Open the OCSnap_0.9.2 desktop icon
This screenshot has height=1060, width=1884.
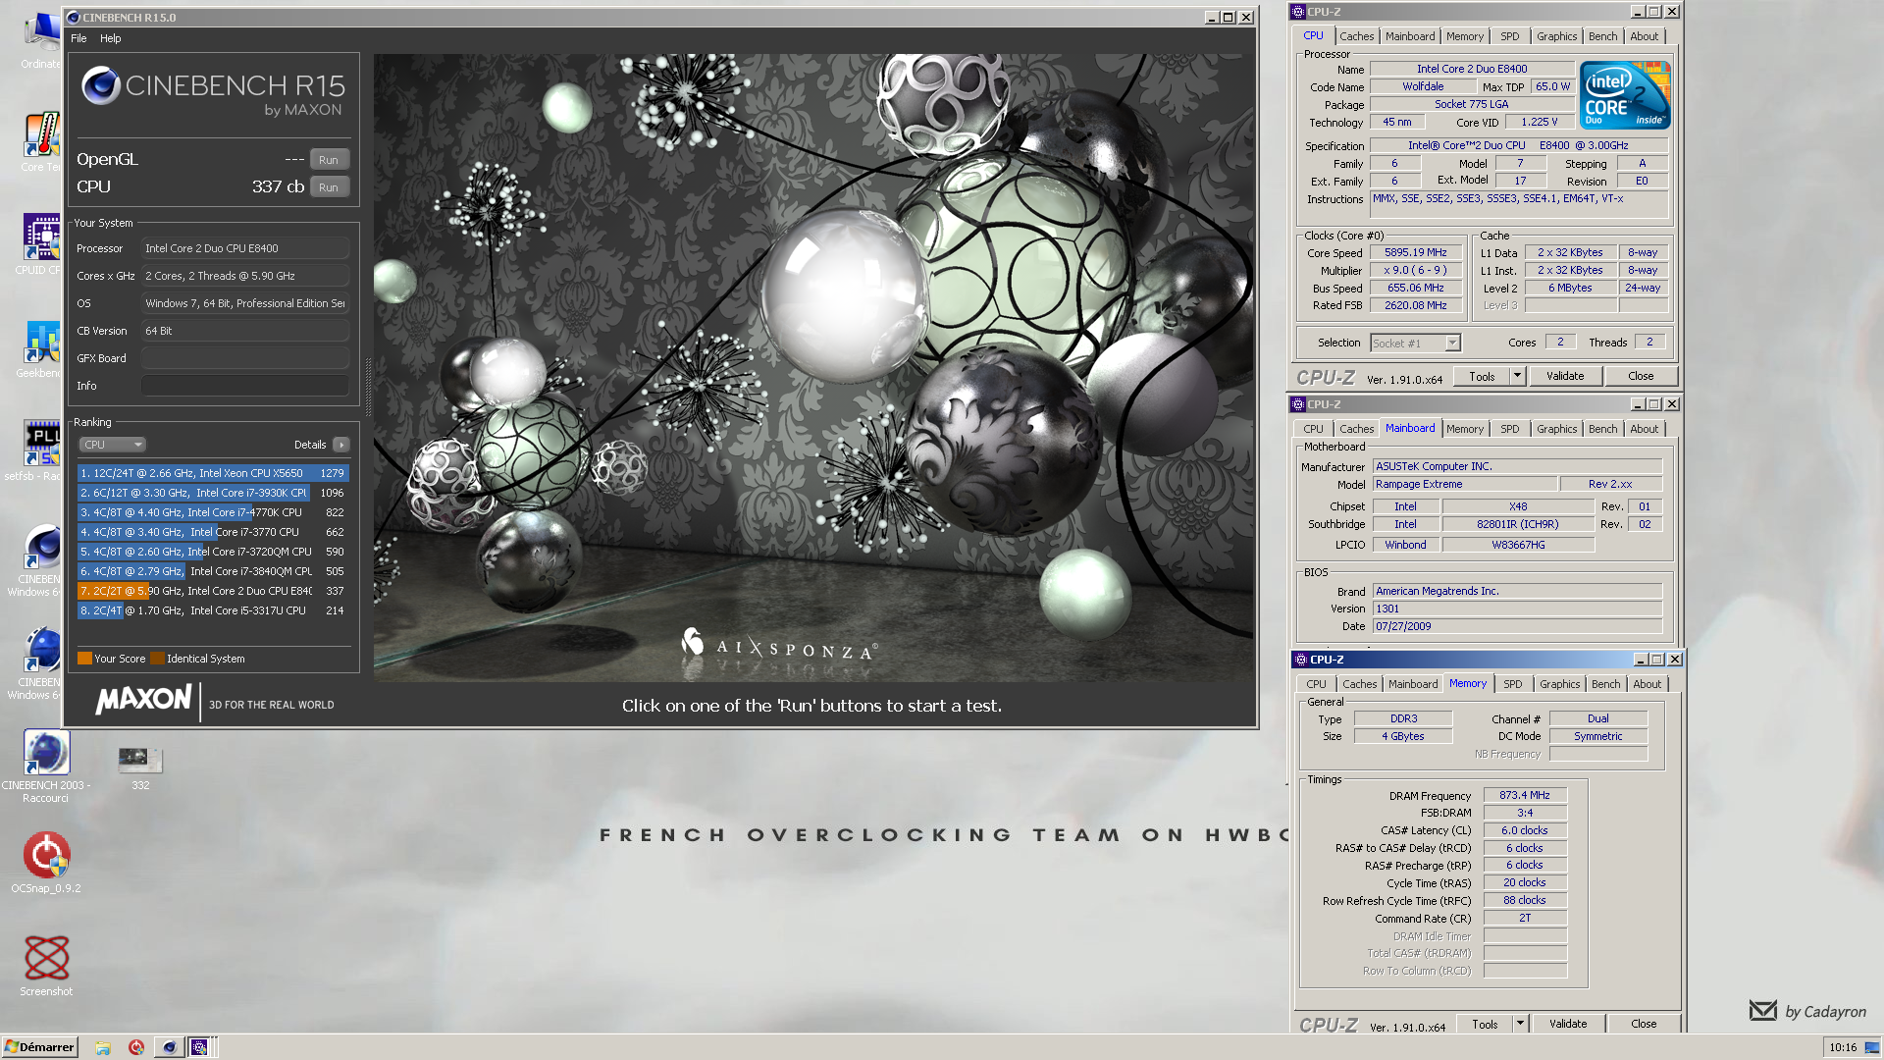click(x=46, y=864)
